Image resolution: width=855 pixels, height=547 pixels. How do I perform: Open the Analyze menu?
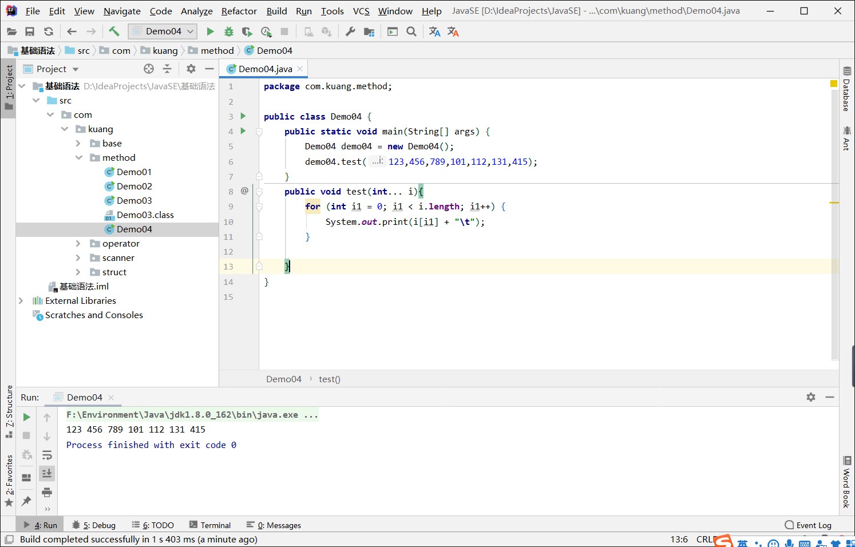pyautogui.click(x=196, y=11)
